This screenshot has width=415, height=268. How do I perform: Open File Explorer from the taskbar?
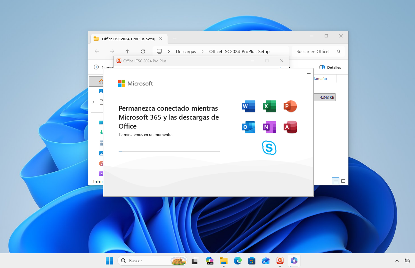[223, 261]
